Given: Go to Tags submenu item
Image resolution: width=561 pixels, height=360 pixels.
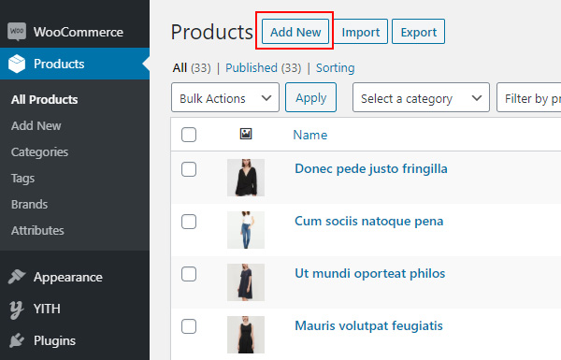Looking at the screenshot, I should (x=22, y=179).
